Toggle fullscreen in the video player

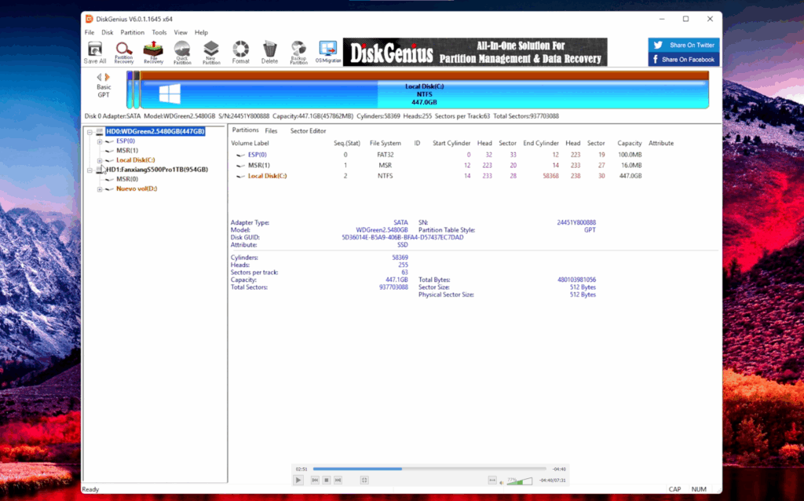click(x=364, y=480)
